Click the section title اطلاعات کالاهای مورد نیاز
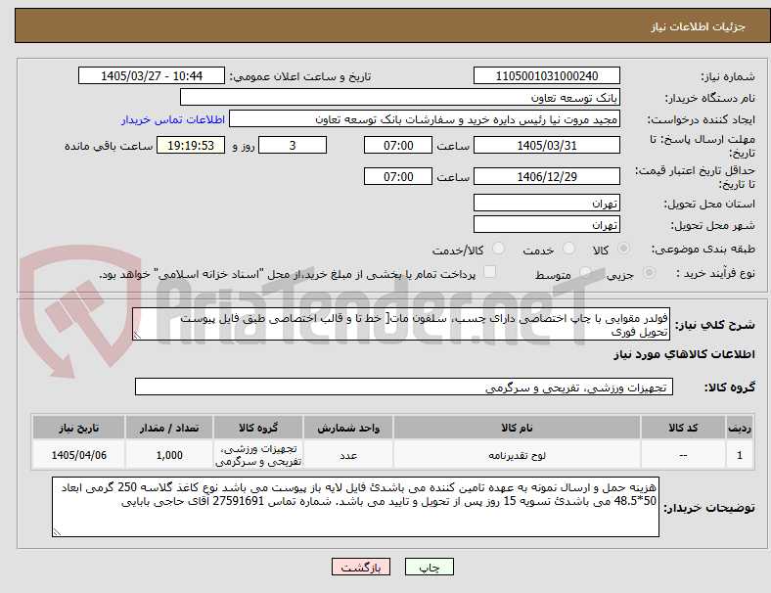The width and height of the screenshot is (771, 593). 684,354
